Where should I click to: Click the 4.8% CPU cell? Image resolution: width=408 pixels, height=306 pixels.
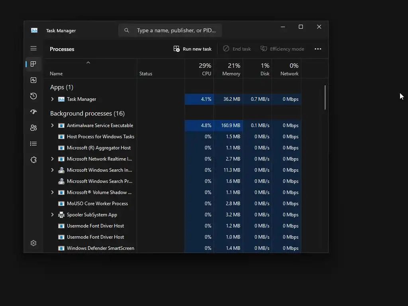point(199,126)
